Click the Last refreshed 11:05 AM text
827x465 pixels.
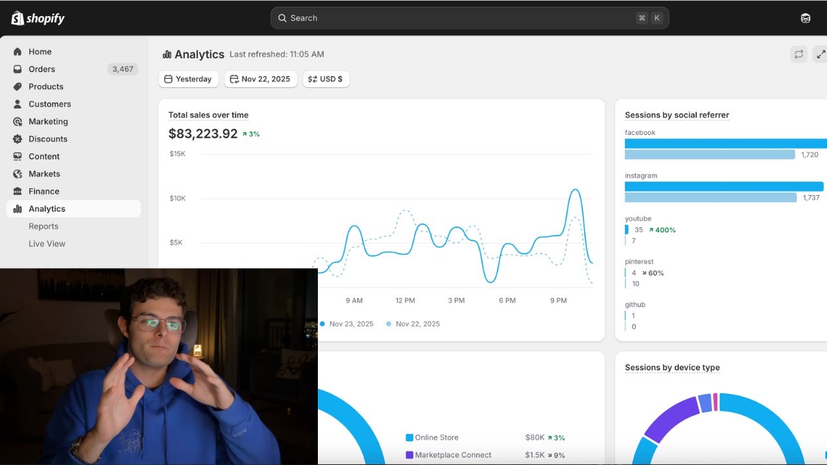(x=277, y=54)
